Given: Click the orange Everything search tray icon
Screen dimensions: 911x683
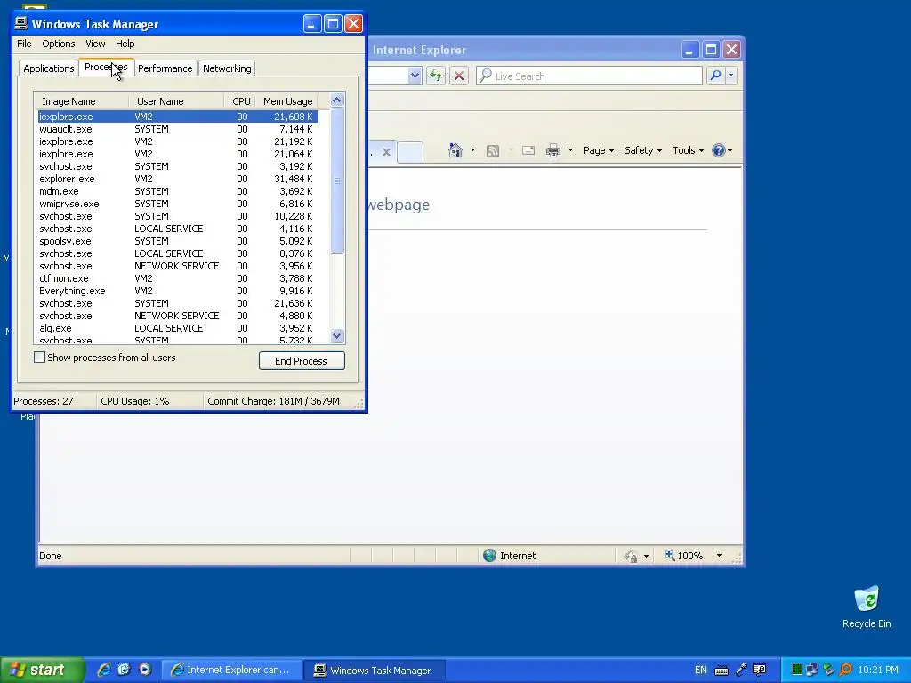Looking at the screenshot, I should coord(846,670).
